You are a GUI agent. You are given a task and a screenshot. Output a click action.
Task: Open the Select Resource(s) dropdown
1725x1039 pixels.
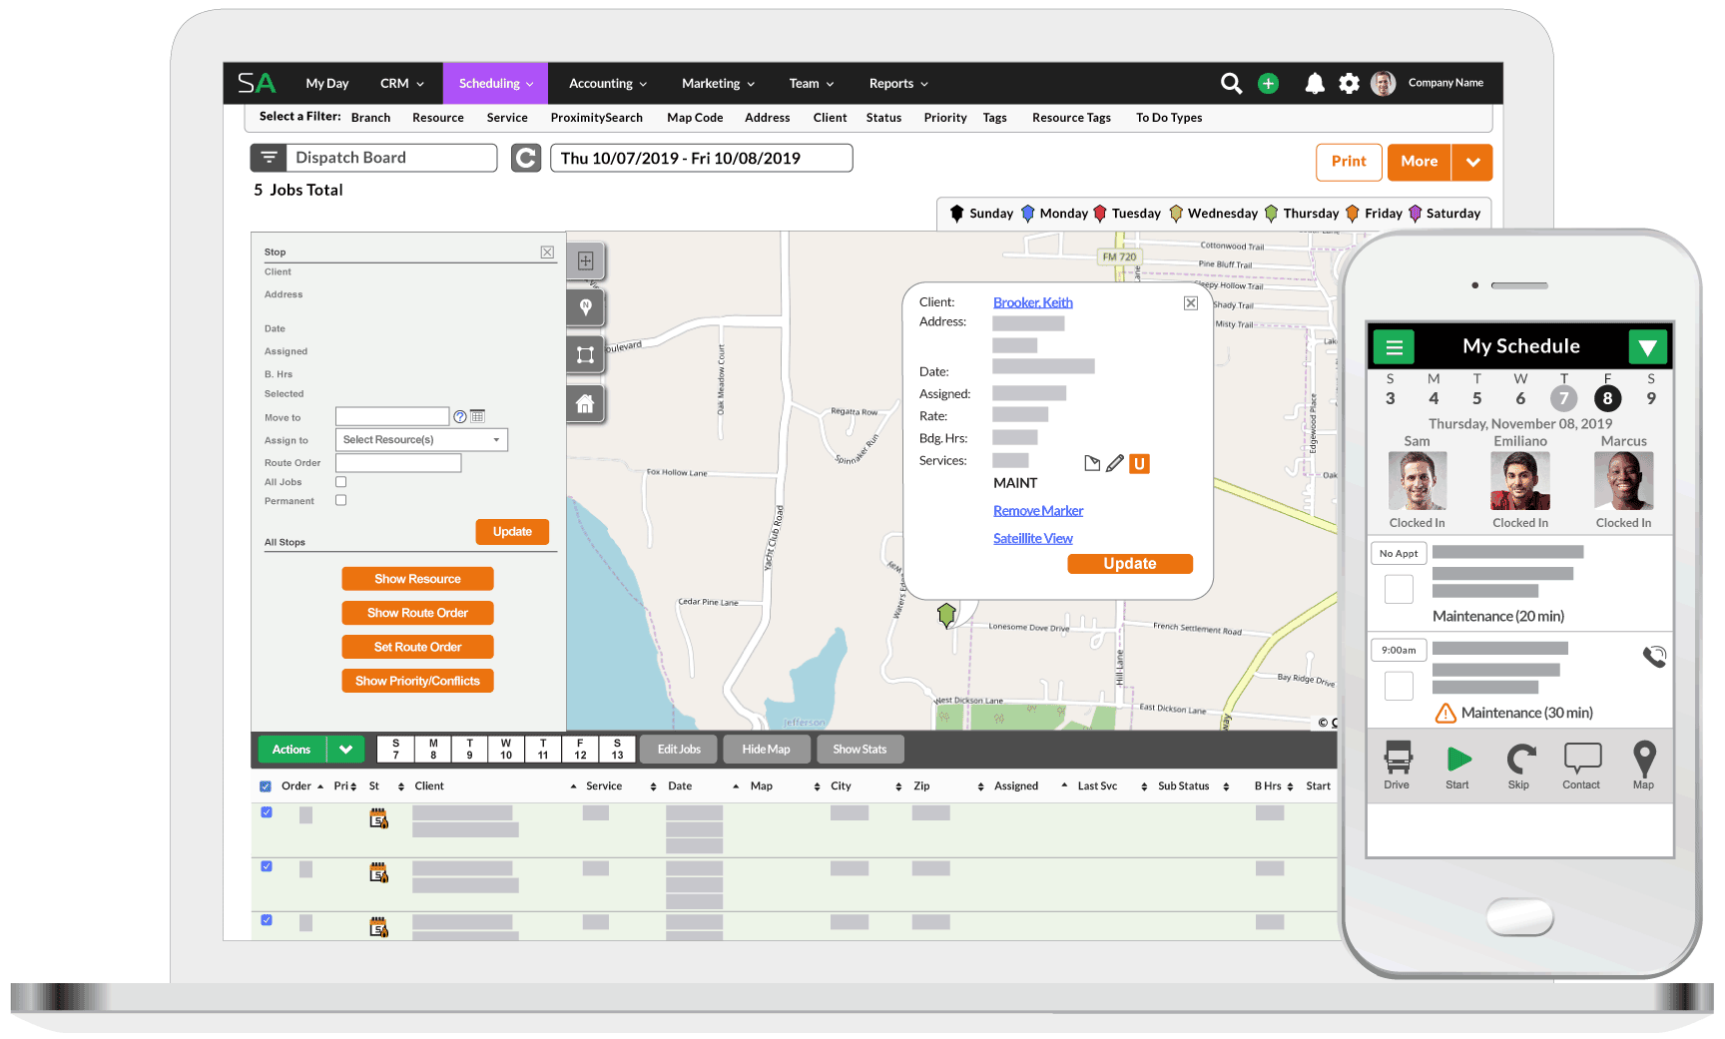pyautogui.click(x=421, y=440)
